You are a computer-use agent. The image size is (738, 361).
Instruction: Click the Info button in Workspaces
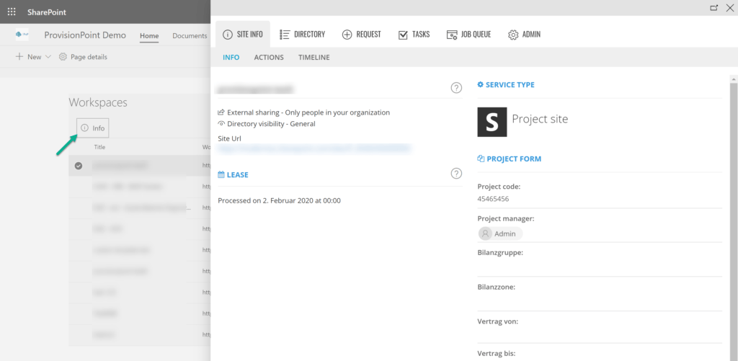click(x=93, y=128)
